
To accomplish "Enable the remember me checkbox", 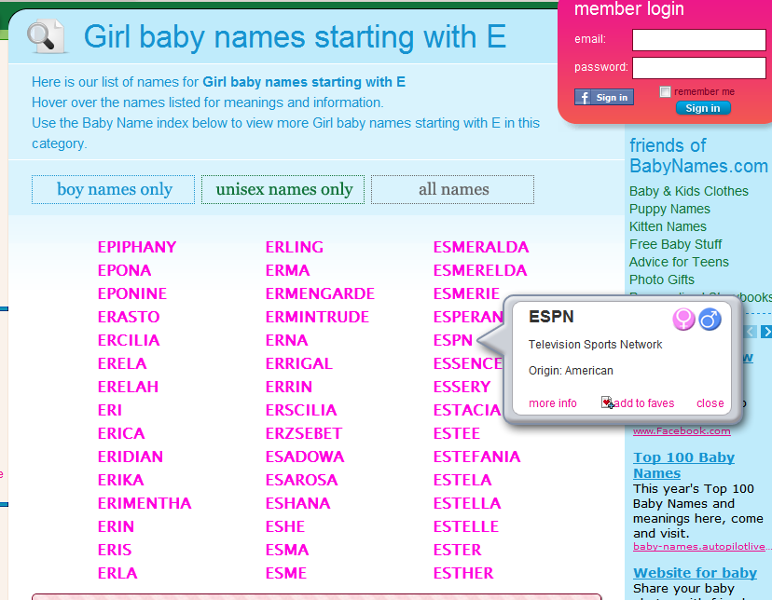I will 665,91.
